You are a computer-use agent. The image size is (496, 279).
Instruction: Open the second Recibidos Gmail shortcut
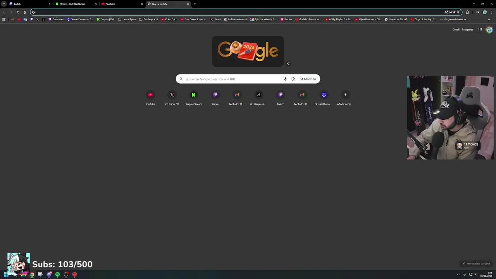tap(302, 98)
